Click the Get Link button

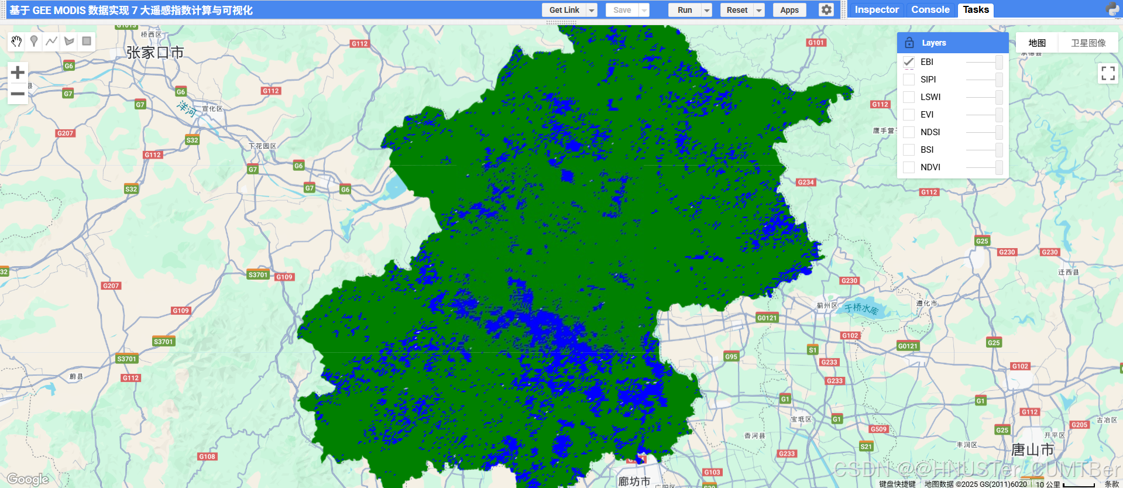[x=564, y=10]
